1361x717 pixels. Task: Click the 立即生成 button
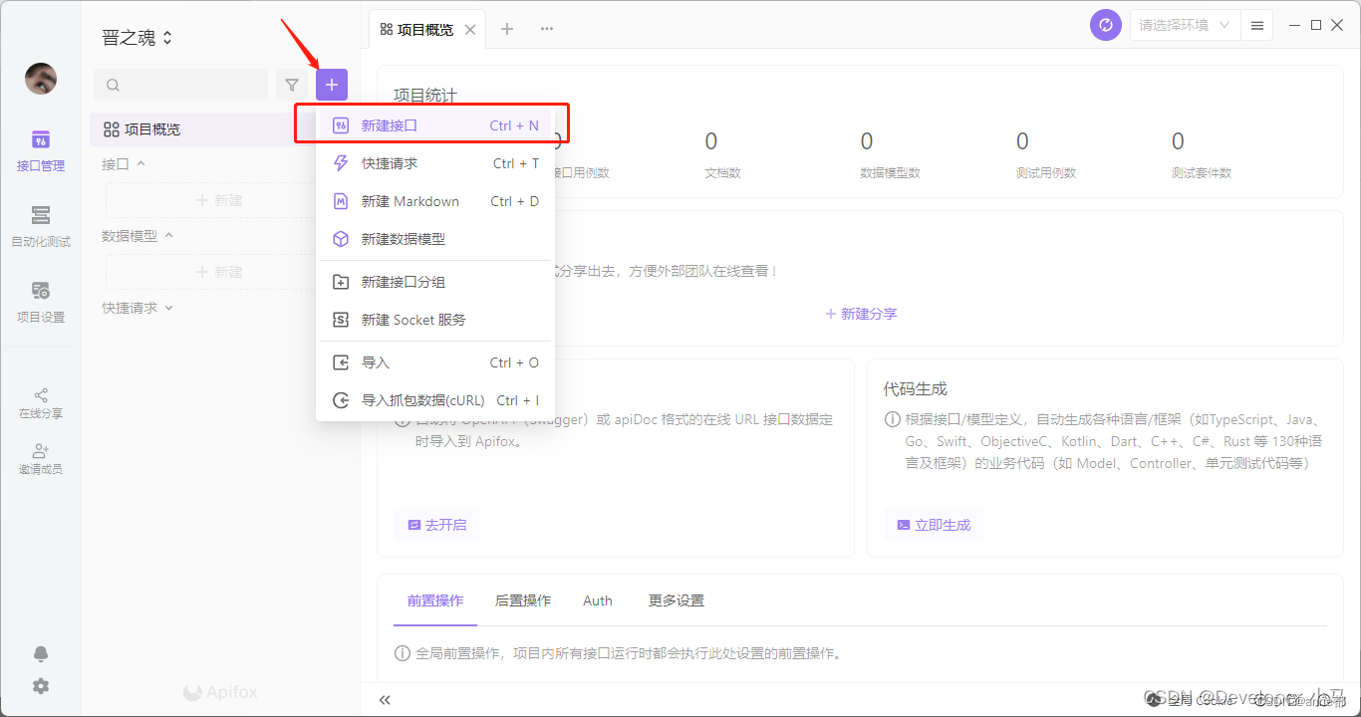pos(934,525)
